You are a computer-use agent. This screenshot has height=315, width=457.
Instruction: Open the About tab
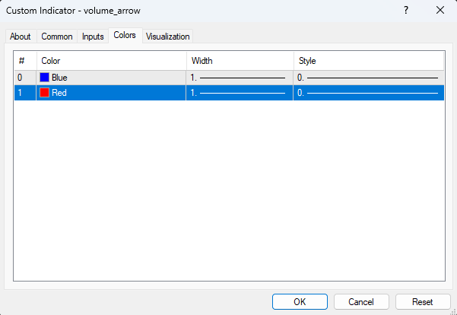[x=21, y=37]
